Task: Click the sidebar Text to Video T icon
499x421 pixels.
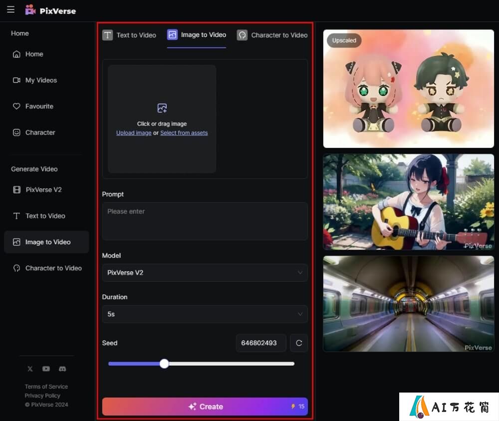Action: point(16,216)
